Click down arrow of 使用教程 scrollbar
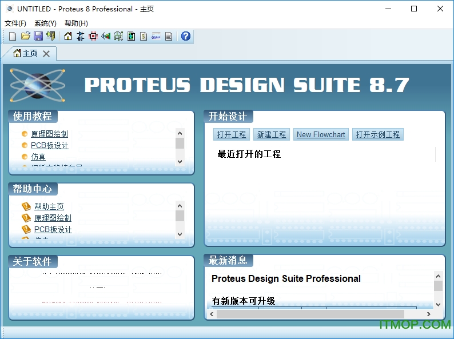Image resolution: width=454 pixels, height=339 pixels. coord(180,162)
